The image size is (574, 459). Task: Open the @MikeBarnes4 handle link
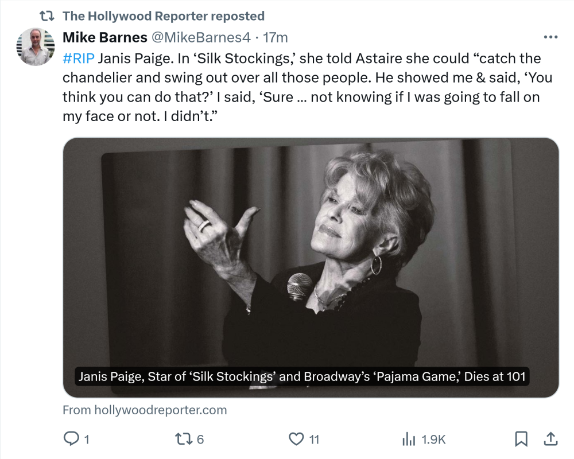tap(200, 37)
